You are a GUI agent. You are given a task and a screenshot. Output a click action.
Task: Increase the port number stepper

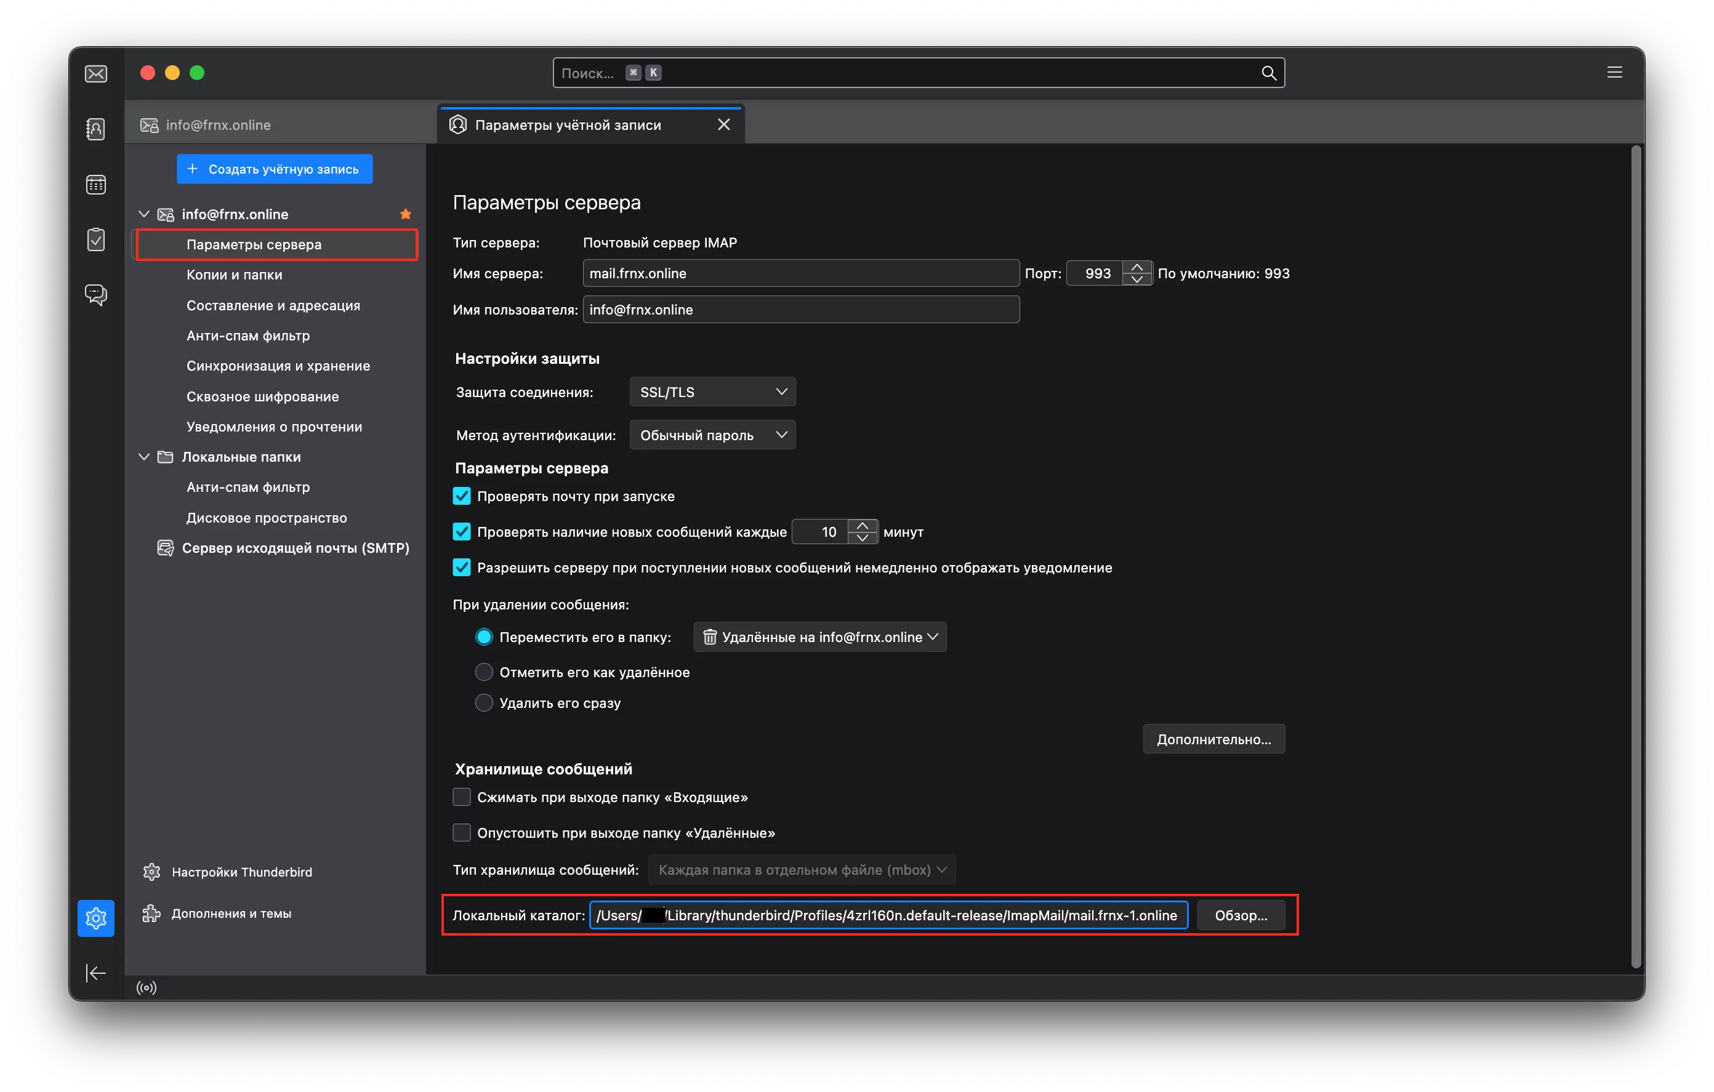1137,267
